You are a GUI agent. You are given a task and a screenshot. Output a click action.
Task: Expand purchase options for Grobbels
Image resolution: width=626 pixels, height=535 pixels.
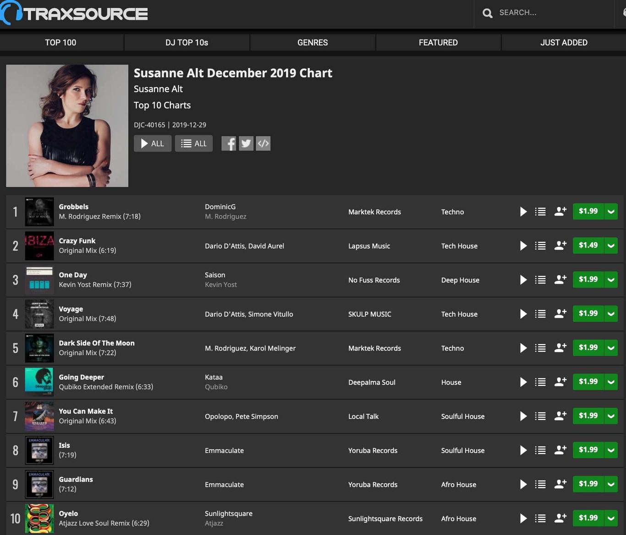[x=611, y=212]
